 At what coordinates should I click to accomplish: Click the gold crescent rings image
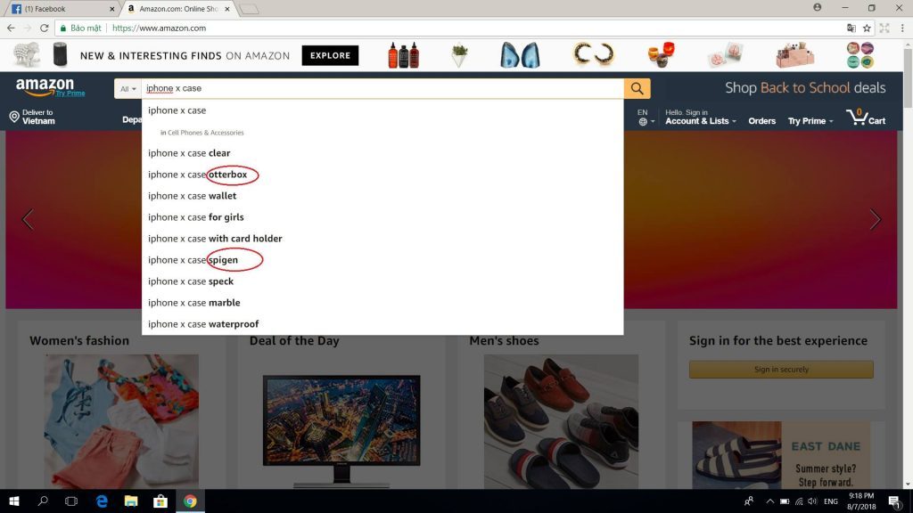[x=593, y=54]
